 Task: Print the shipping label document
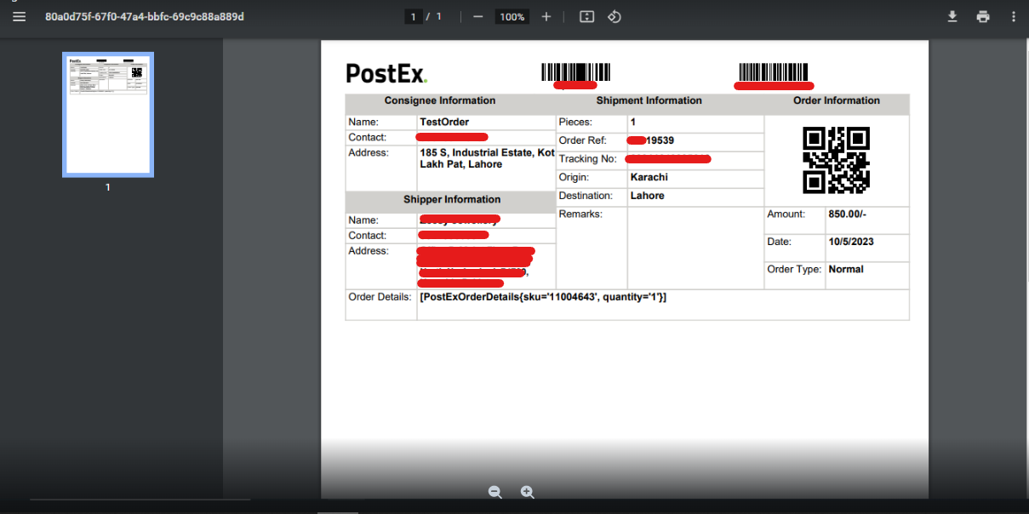(983, 17)
